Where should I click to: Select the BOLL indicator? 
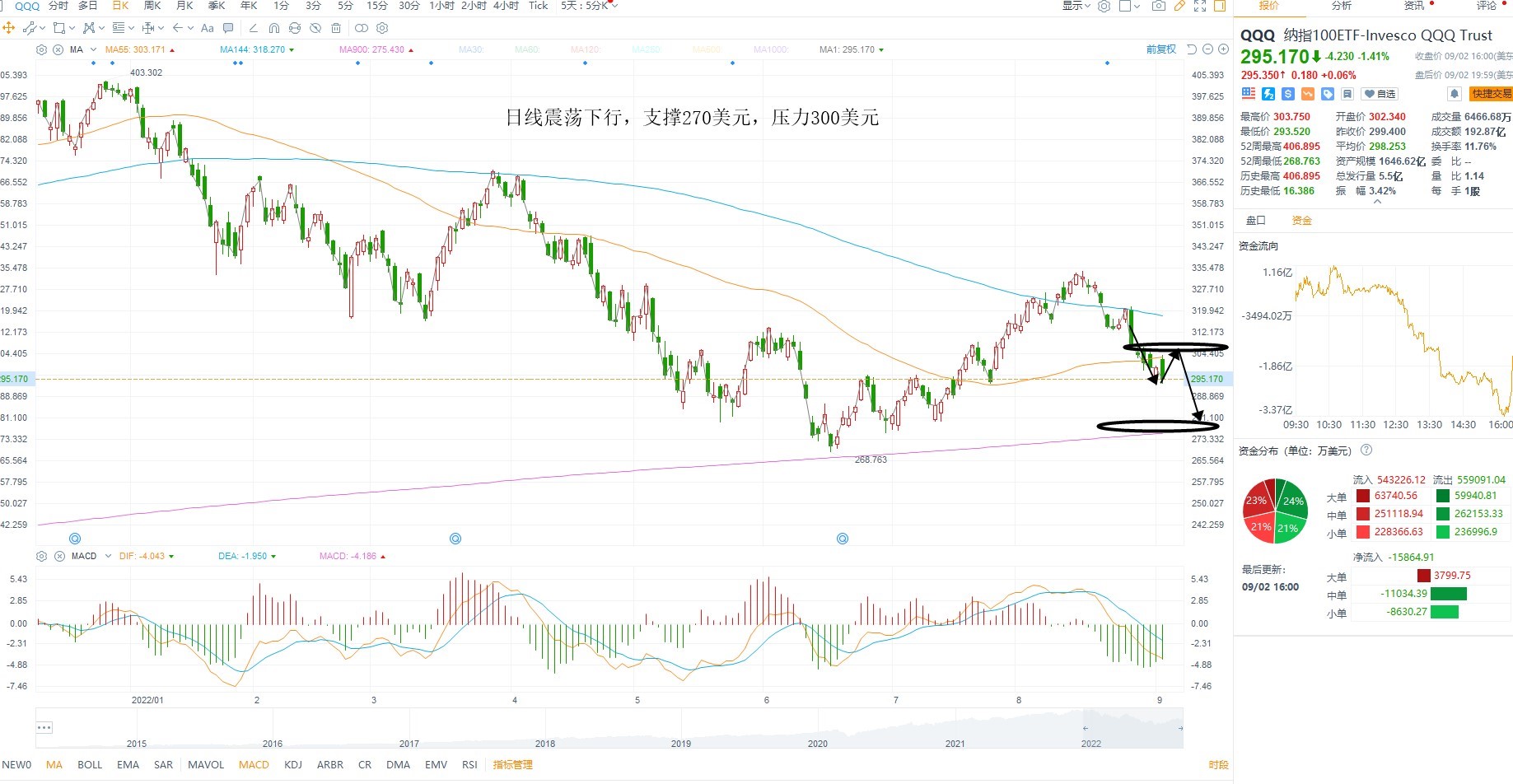click(x=90, y=764)
